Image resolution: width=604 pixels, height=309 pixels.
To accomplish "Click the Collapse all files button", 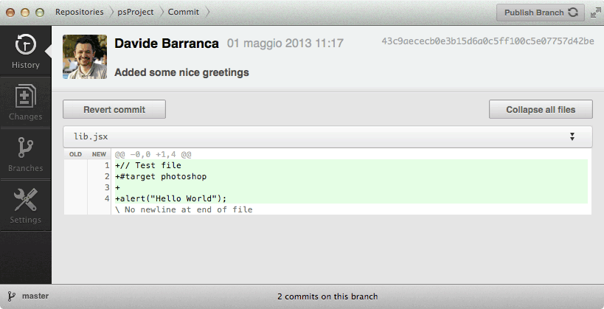I will (541, 109).
